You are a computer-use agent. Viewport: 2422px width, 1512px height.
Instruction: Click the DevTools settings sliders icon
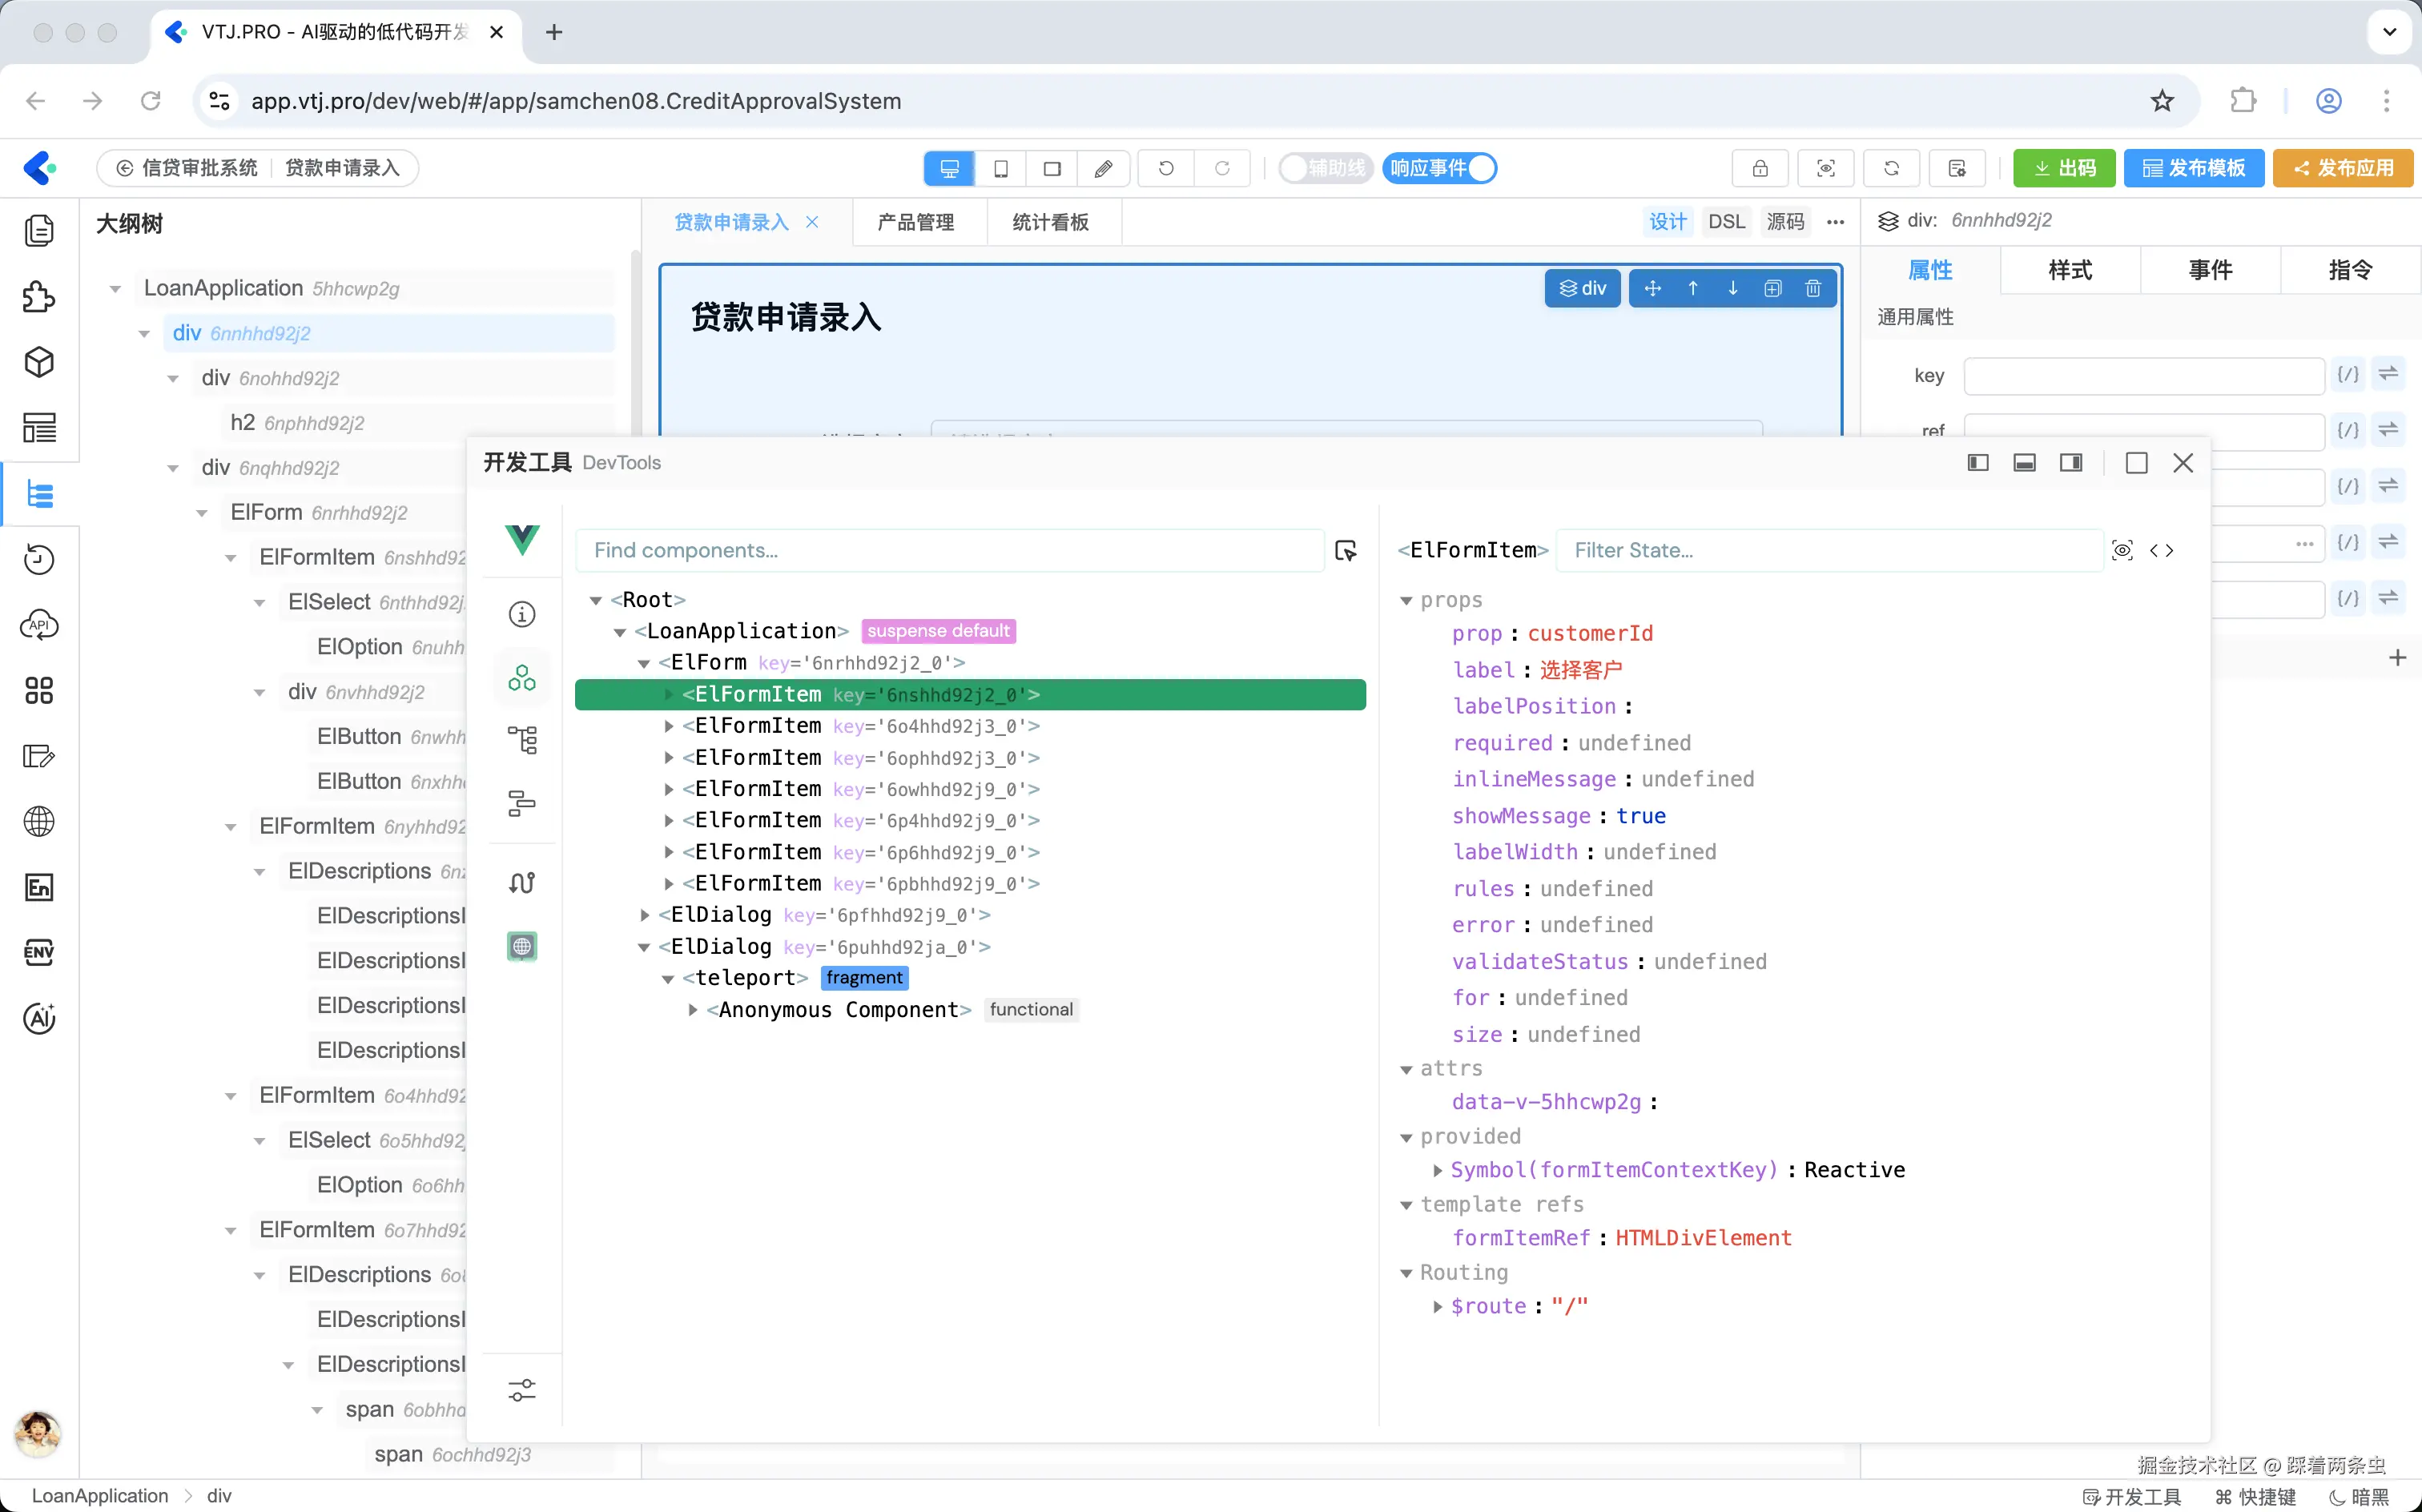coord(522,1389)
